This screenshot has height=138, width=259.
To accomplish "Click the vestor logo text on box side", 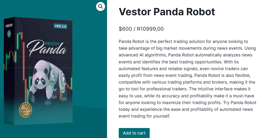I will click(x=9, y=25).
